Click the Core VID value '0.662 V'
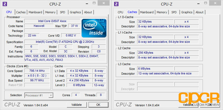The image size is (223, 110). coord(71,35)
